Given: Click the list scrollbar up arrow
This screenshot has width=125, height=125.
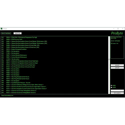Looking at the screenshot, I should (109, 37).
